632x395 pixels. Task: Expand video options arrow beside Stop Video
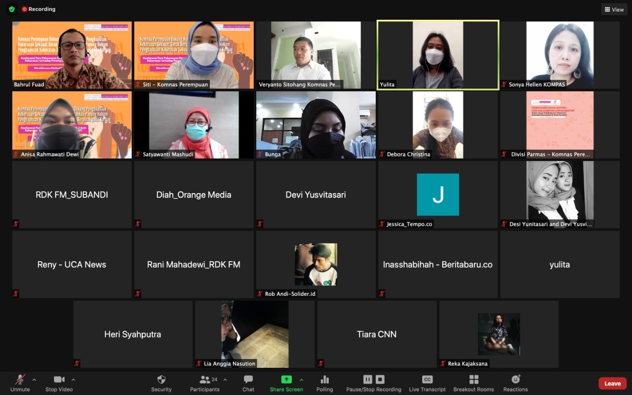coord(73,380)
